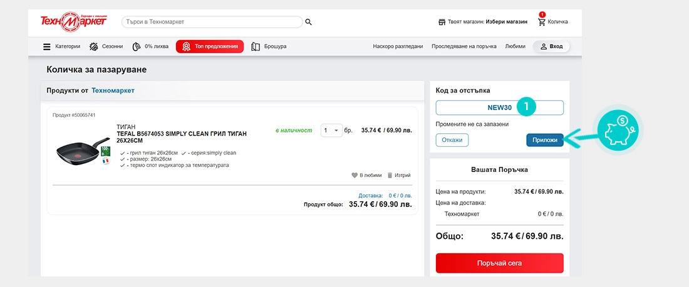Viewport: 689px width, 287px height.
Task: Click the 'Количка за пазаруване' heading
Action: tap(96, 69)
